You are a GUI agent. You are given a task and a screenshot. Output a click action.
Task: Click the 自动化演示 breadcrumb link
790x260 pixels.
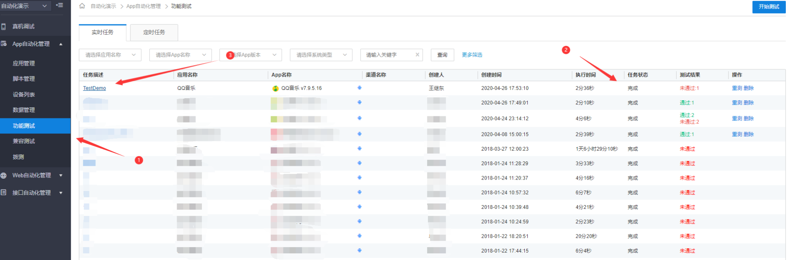pyautogui.click(x=103, y=6)
